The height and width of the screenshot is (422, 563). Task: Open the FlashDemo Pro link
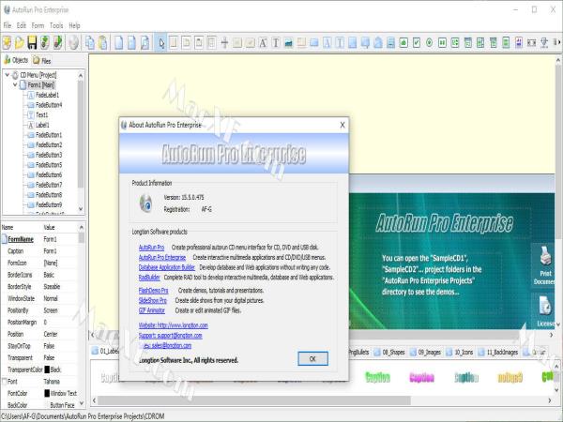coord(153,291)
